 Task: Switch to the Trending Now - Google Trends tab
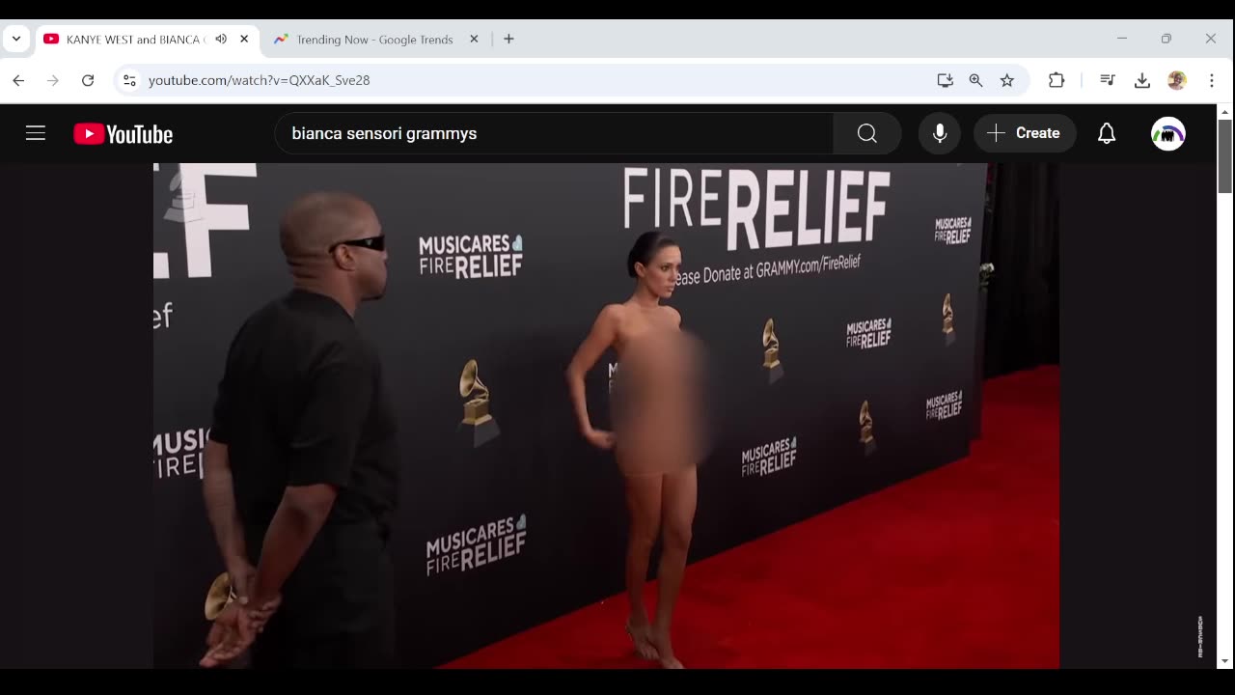pos(374,40)
